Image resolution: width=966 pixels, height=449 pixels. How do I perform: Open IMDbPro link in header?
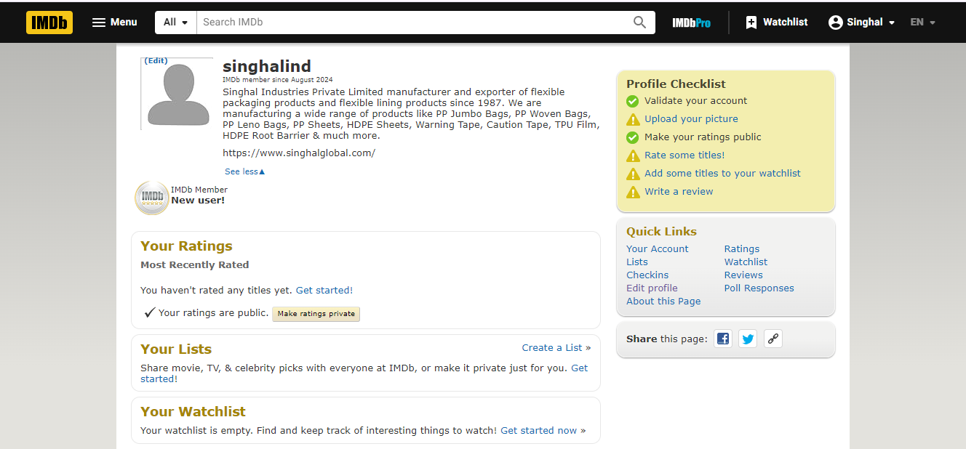(691, 23)
